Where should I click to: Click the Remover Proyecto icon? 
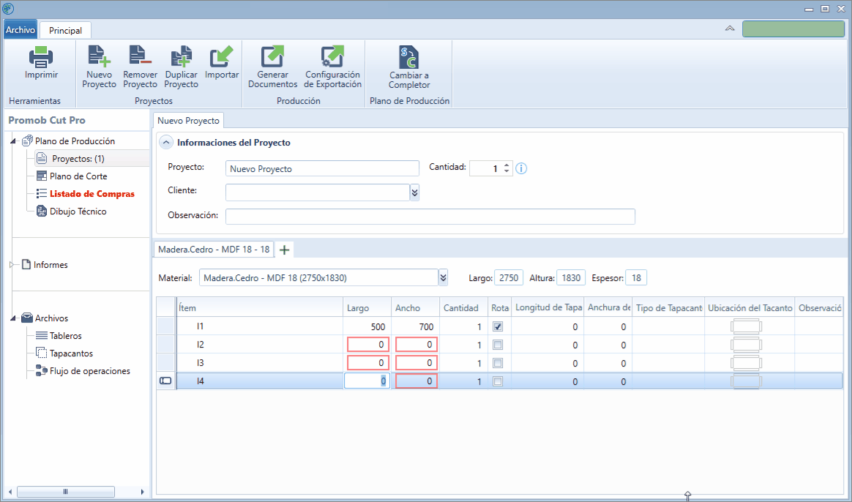[x=141, y=57]
